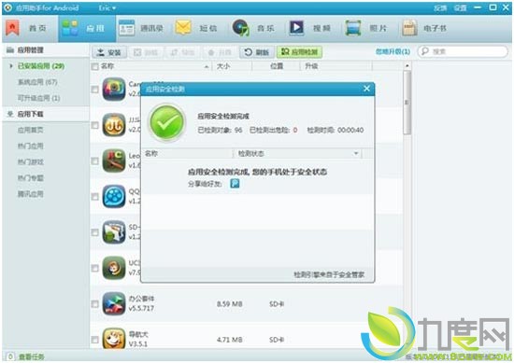This screenshot has height=363, width=514.
Task: Open the 电子书 e-book tab
Action: click(x=424, y=29)
